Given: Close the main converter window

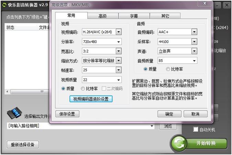Looking at the screenshot, I should (227, 5).
